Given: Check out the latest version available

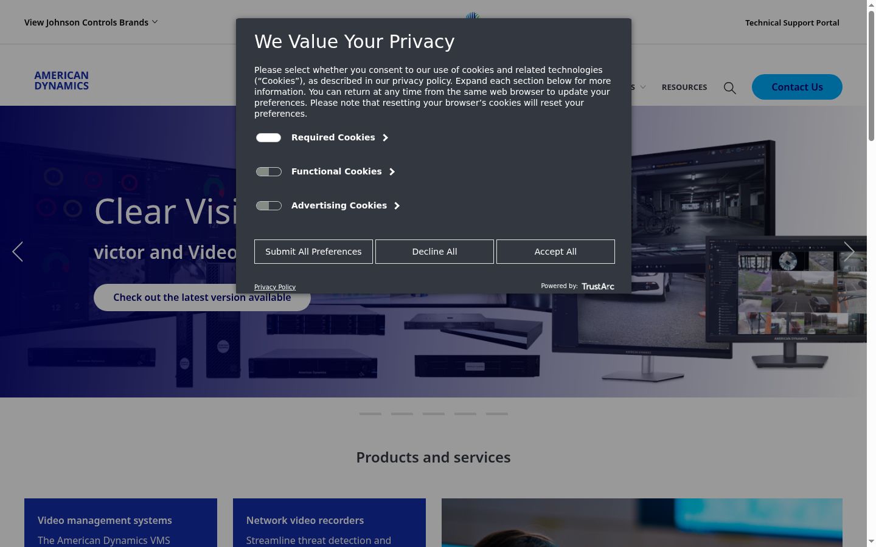Looking at the screenshot, I should (202, 297).
